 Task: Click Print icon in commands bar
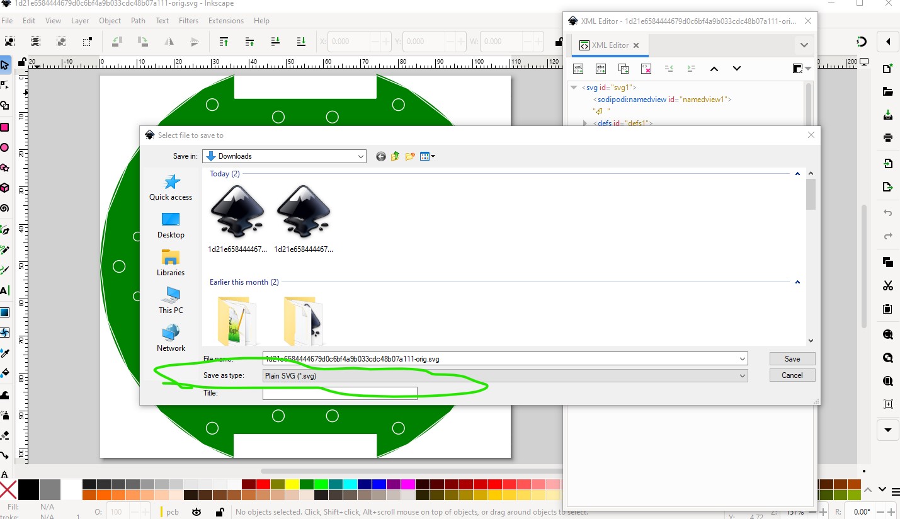pos(888,137)
